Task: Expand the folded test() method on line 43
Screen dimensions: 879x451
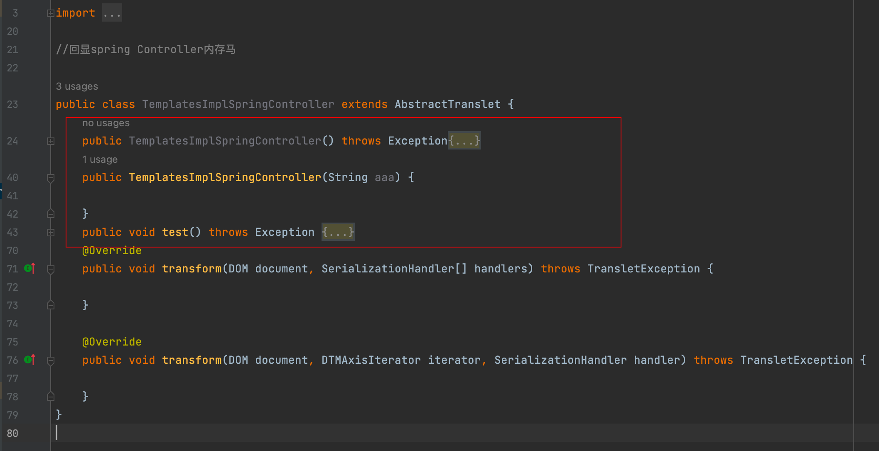Action: pos(51,233)
